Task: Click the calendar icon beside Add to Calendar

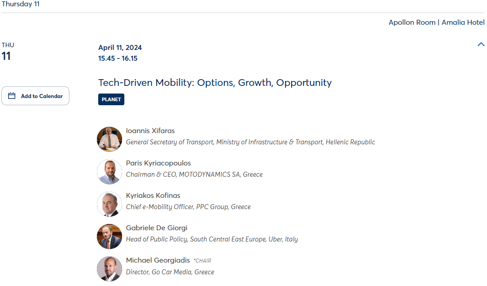Action: [12, 96]
